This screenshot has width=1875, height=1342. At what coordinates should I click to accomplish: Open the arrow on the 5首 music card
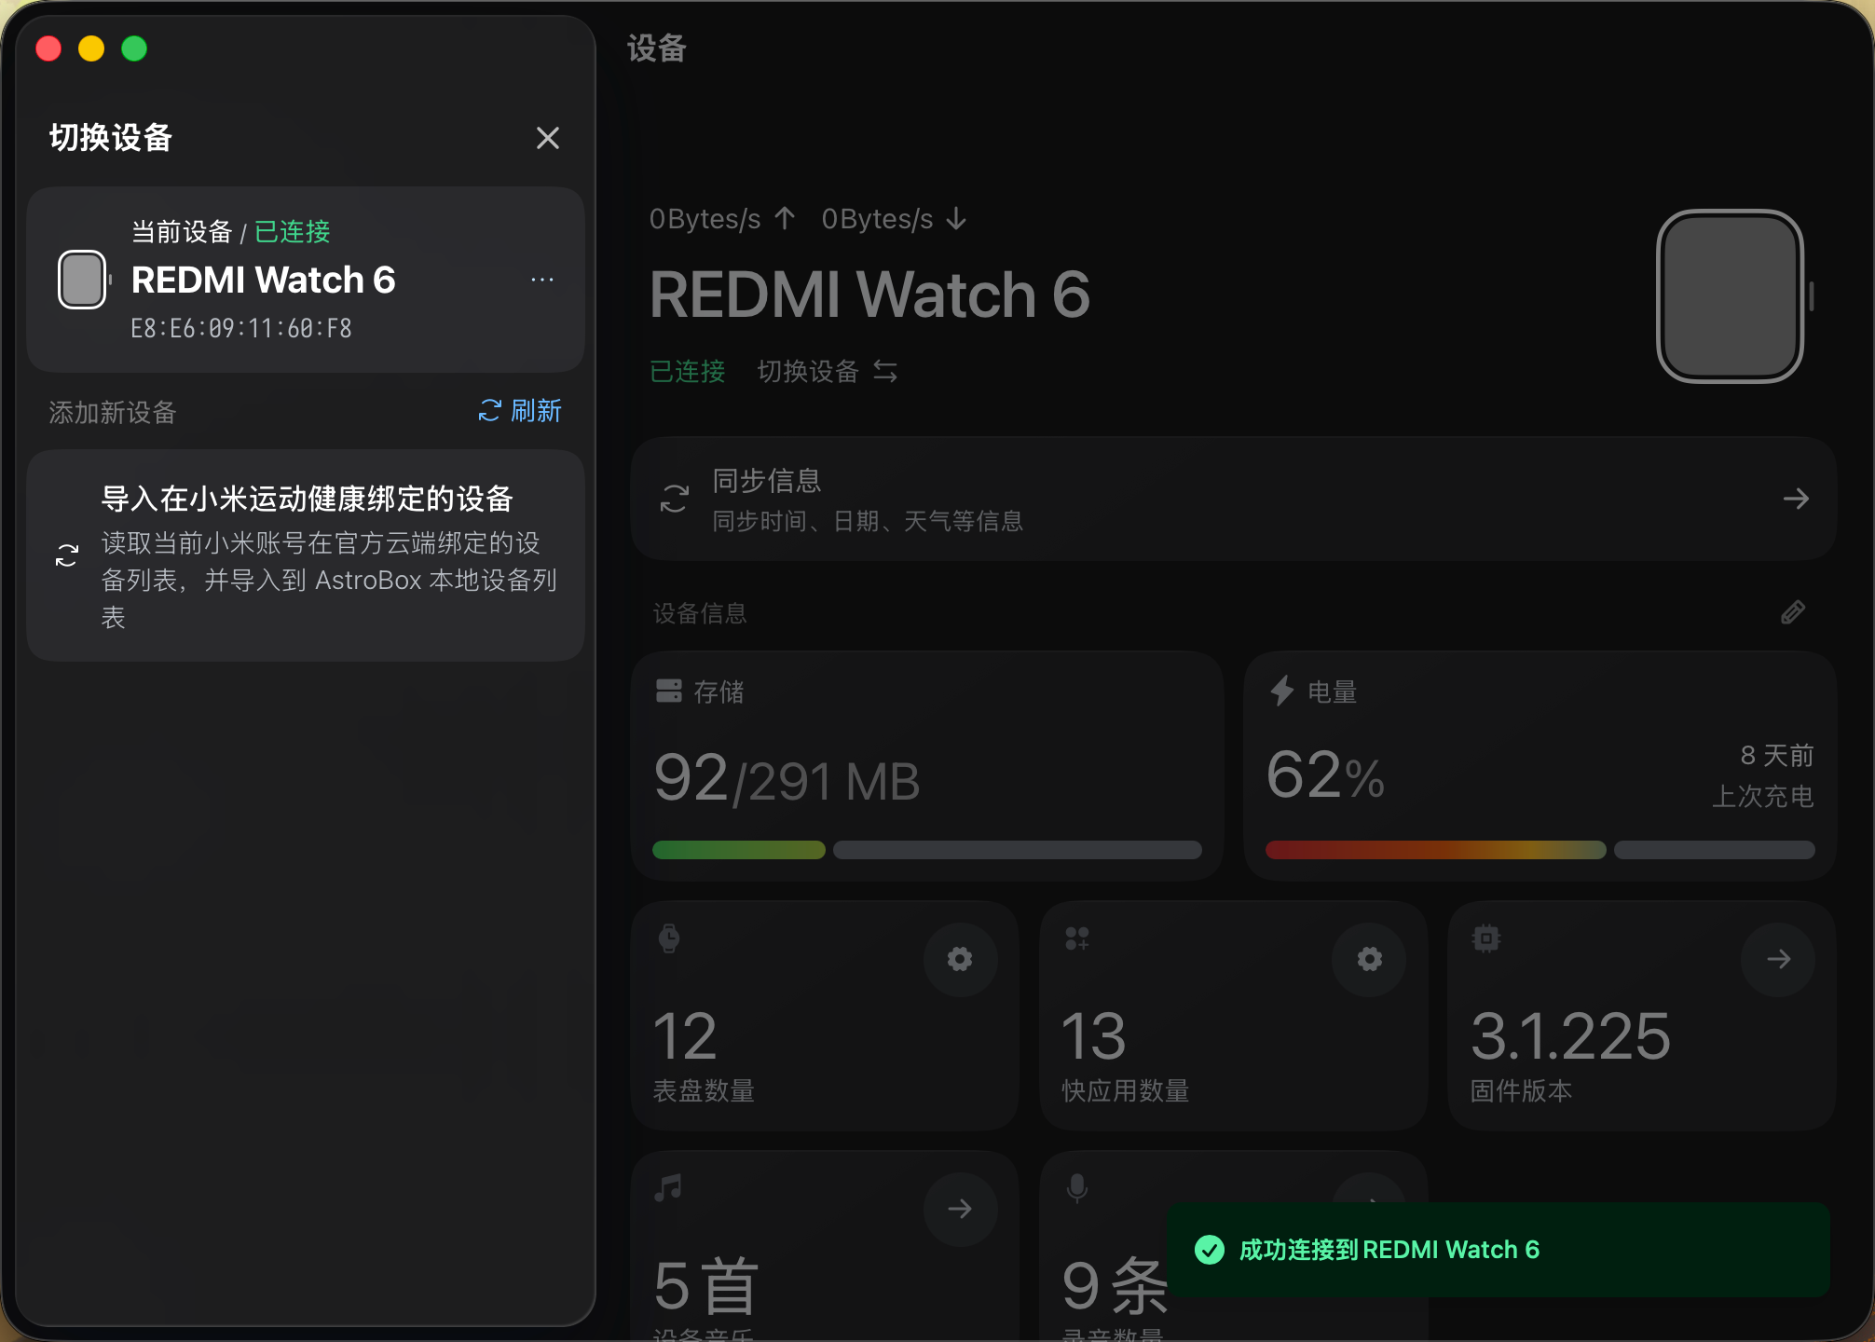[x=961, y=1209]
